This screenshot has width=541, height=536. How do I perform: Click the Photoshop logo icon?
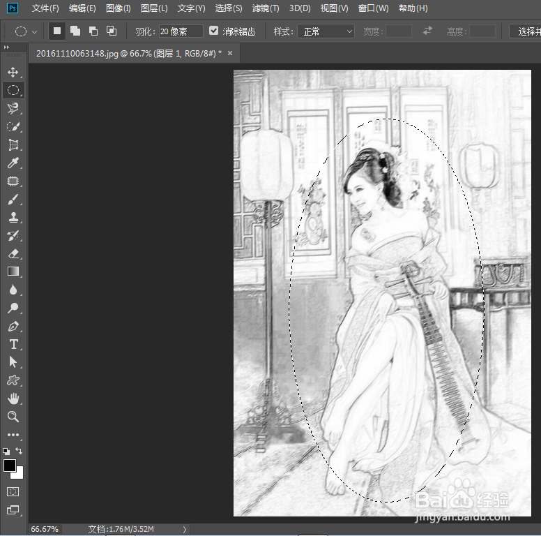[13, 8]
